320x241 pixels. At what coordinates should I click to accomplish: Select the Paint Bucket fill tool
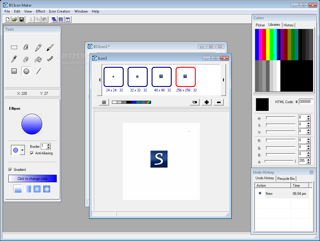(x=38, y=59)
